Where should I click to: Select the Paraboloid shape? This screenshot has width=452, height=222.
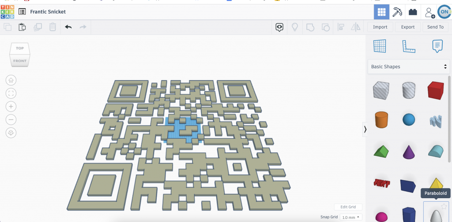(x=436, y=211)
